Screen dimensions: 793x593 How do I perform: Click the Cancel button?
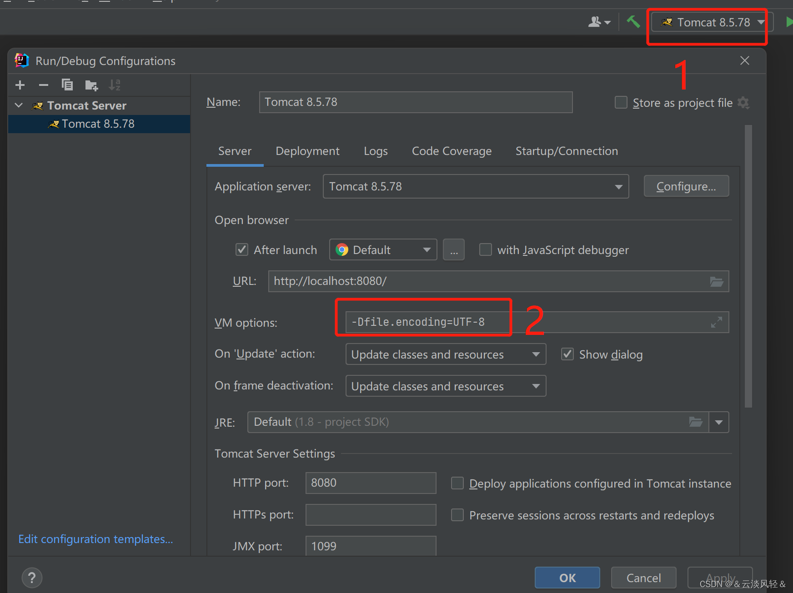click(x=643, y=578)
